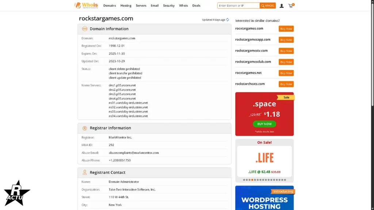Select the rockstarcheats.com suggestion text
374x210 pixels.
tap(250, 84)
